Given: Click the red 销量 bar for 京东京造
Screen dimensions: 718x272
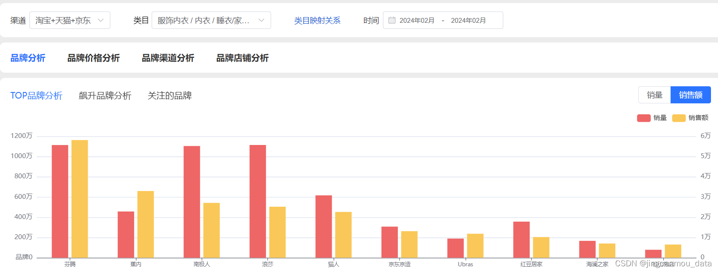Looking at the screenshot, I should click(389, 242).
